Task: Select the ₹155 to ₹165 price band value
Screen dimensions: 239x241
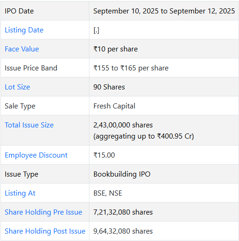Action: click(131, 68)
